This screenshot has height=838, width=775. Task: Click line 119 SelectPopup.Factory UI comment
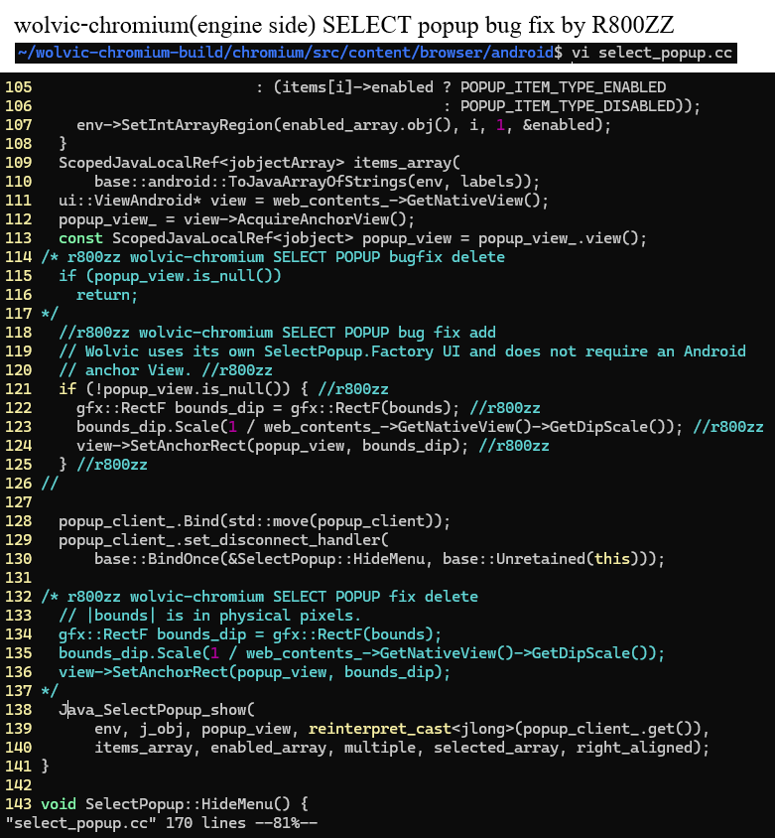(402, 351)
